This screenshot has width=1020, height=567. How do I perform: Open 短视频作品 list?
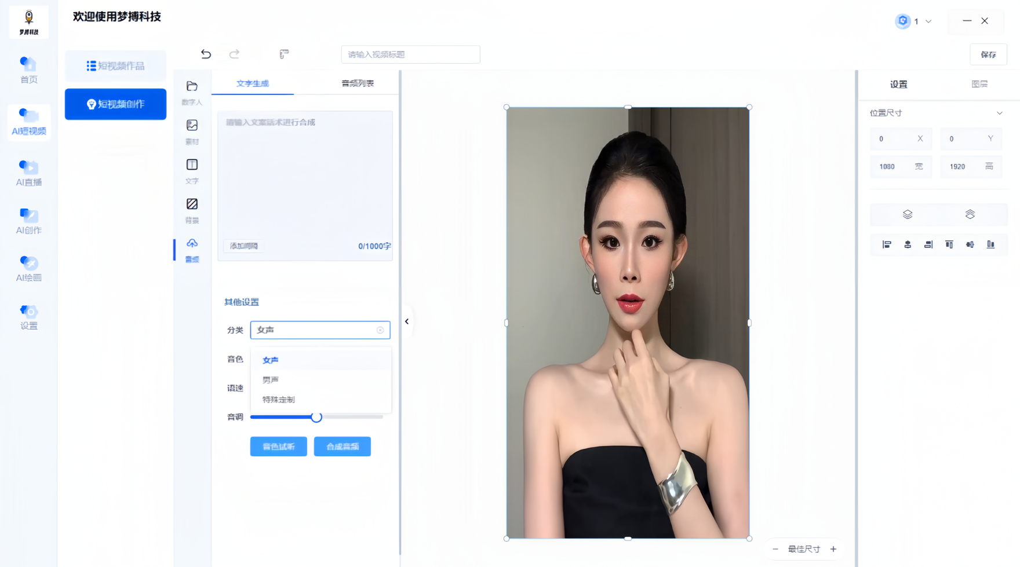coord(115,65)
